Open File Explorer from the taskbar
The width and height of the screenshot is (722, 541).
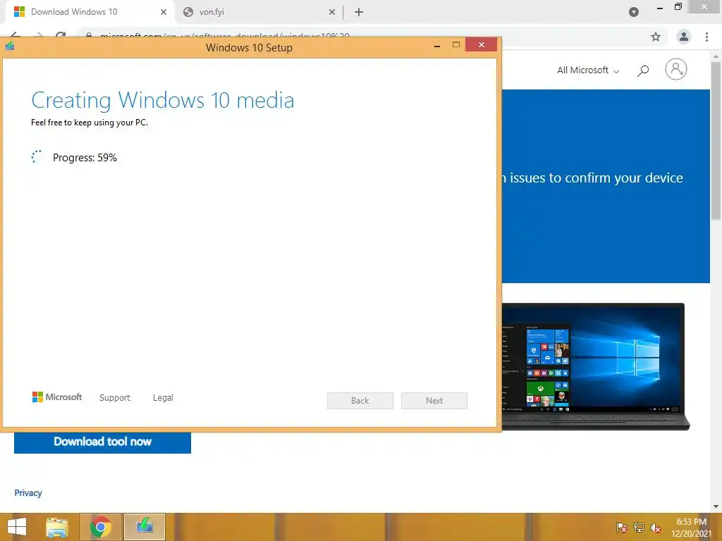pyautogui.click(x=57, y=527)
